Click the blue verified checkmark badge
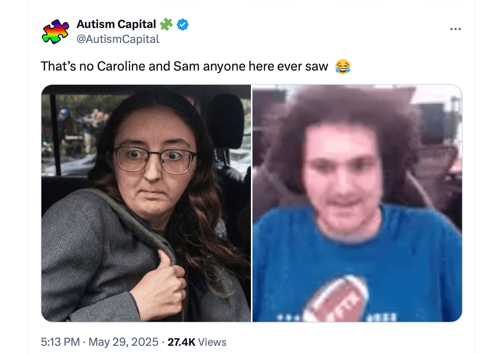The height and width of the screenshot is (354, 487). click(x=182, y=25)
